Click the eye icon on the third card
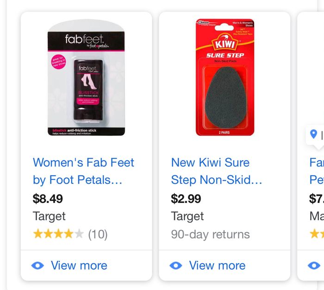 tap(314, 265)
